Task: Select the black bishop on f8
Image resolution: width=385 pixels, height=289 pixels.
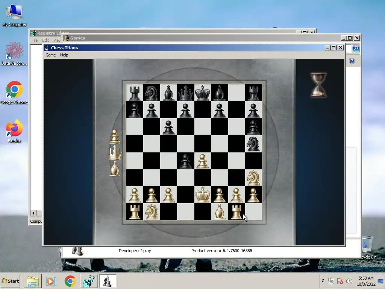Action: pyautogui.click(x=220, y=93)
